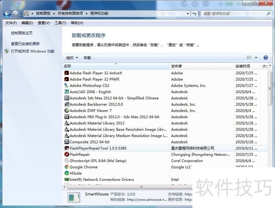This screenshot has width=275, height=208.
Task: Click the back navigation arrow button
Action: pyautogui.click(x=7, y=14)
